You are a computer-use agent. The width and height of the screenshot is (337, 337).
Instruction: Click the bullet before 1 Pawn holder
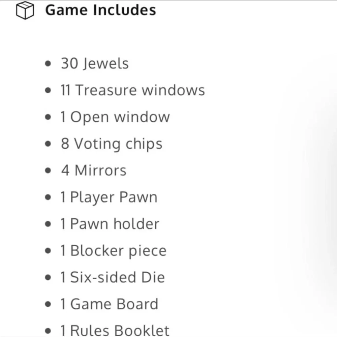pyautogui.click(x=48, y=224)
